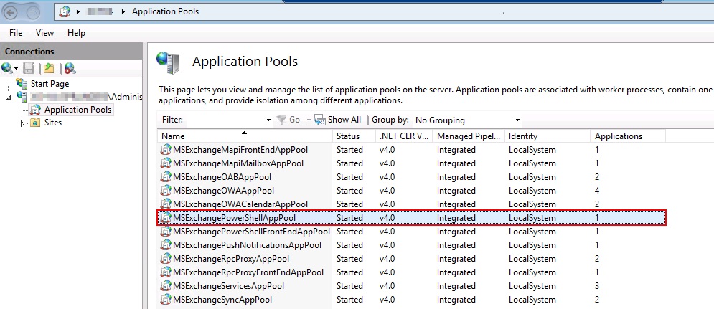Click the Show All toolbar icon

click(320, 120)
